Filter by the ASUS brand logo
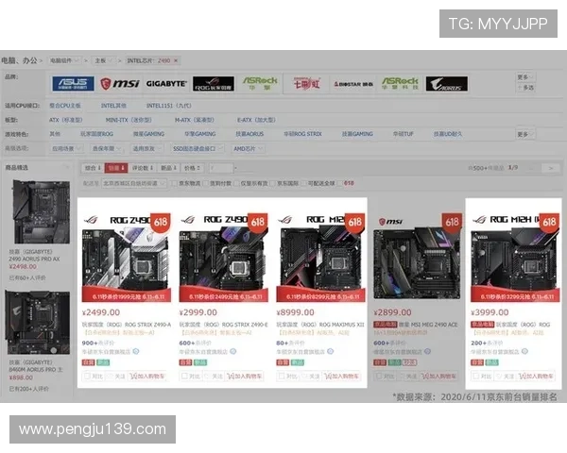 [x=73, y=83]
